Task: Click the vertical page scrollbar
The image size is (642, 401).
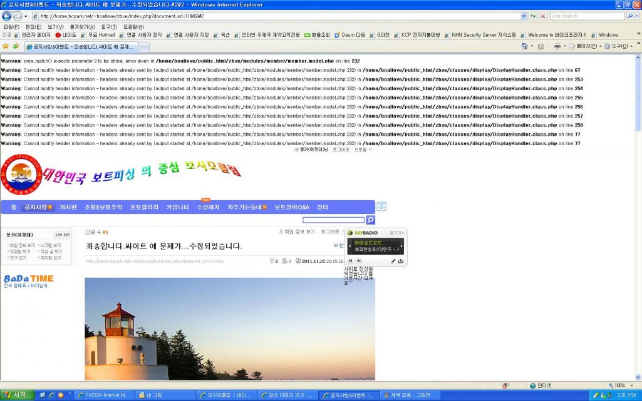Action: (638, 188)
